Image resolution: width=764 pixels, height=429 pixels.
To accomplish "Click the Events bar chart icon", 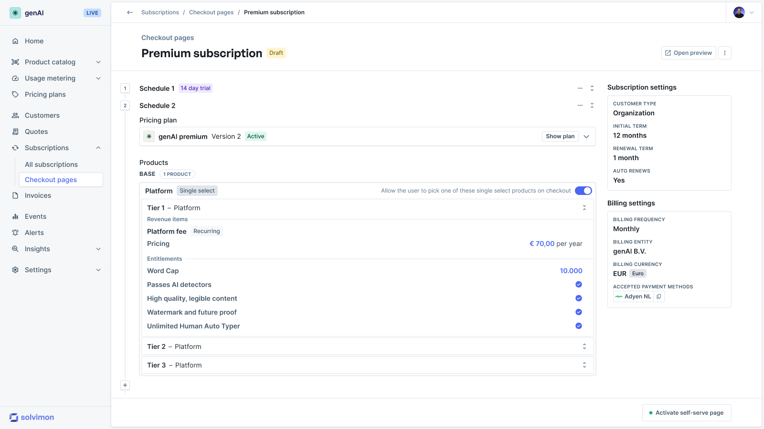I will point(15,216).
